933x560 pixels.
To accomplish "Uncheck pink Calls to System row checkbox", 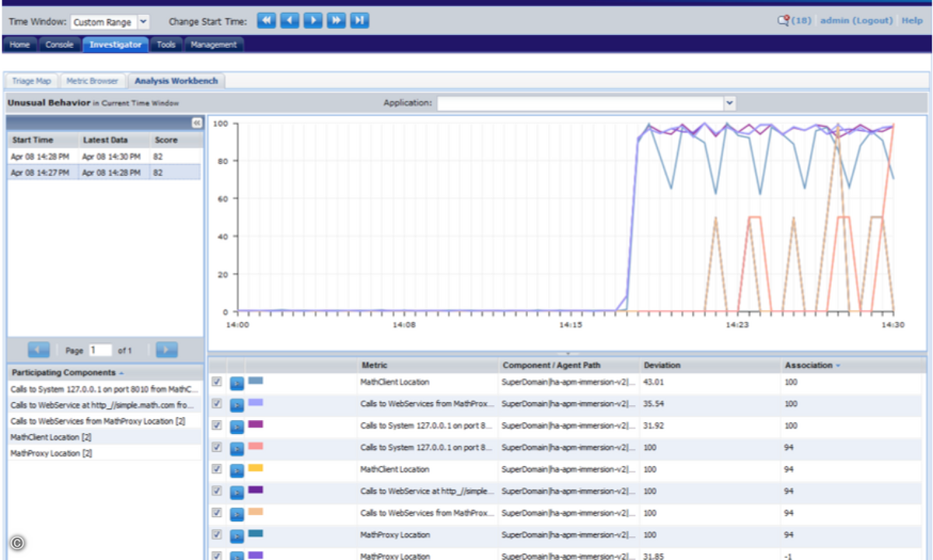I will [217, 447].
